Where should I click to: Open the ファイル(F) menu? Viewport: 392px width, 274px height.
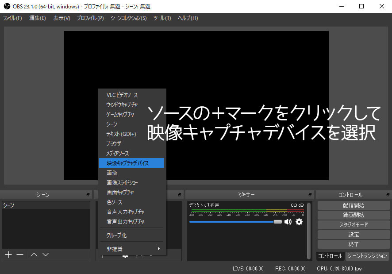click(x=12, y=18)
